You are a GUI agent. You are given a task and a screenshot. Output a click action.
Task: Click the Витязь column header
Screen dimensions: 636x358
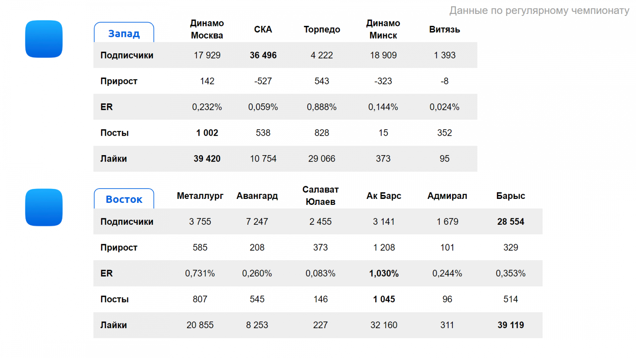tap(444, 29)
